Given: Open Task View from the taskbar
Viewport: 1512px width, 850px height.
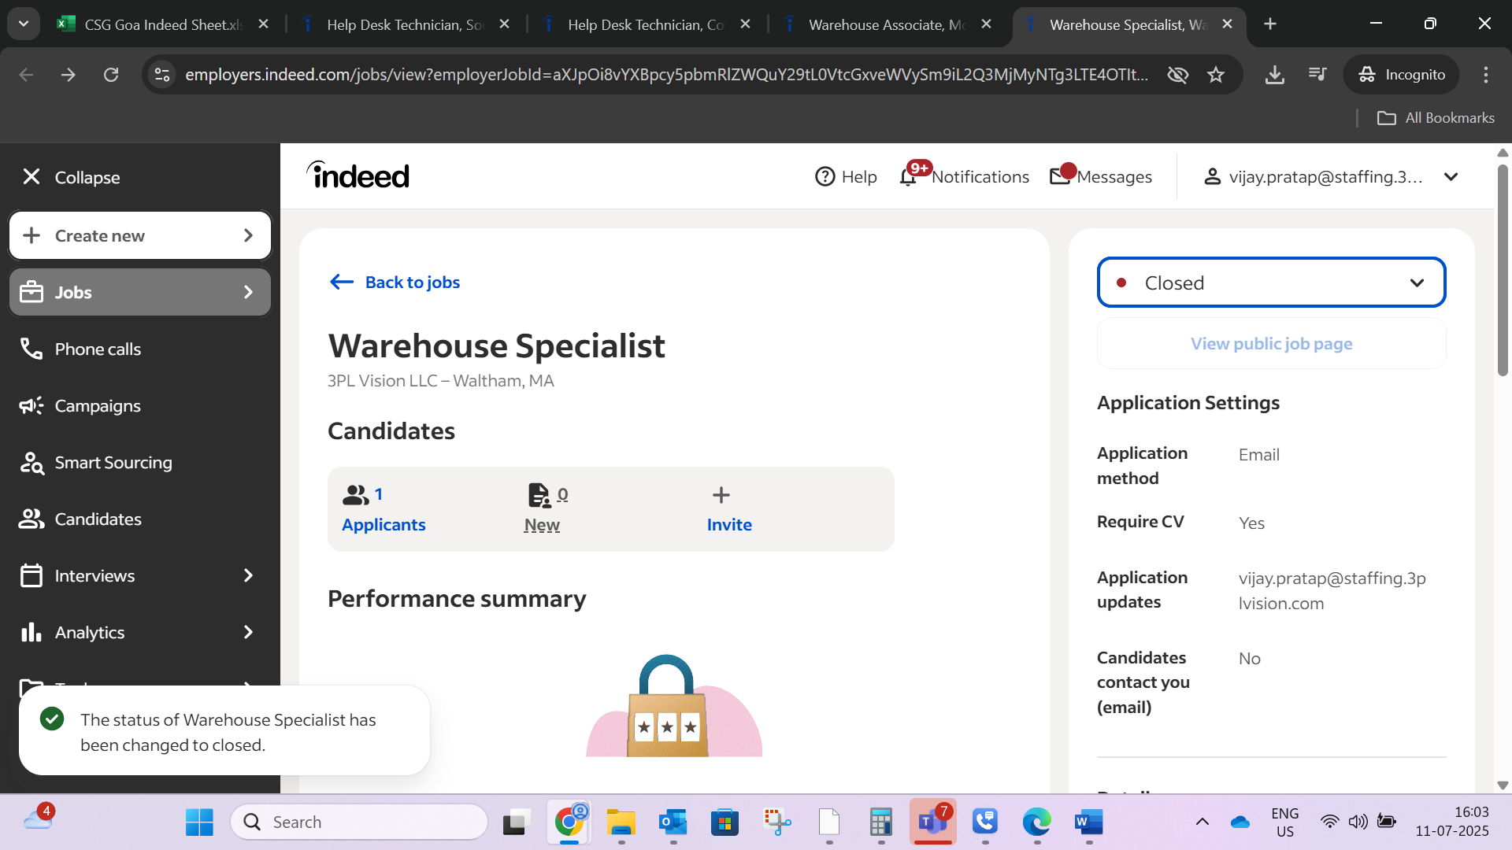Looking at the screenshot, I should pyautogui.click(x=516, y=822).
